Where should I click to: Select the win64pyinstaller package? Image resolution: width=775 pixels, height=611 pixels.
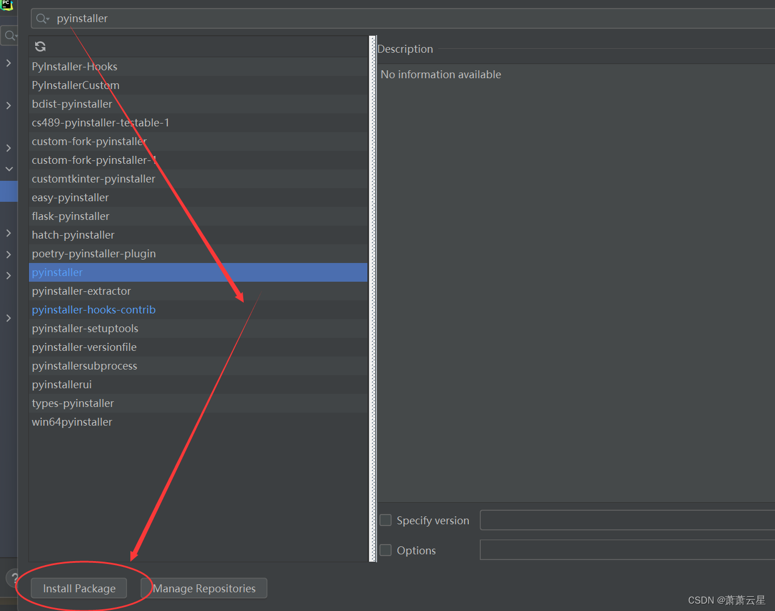coord(198,422)
